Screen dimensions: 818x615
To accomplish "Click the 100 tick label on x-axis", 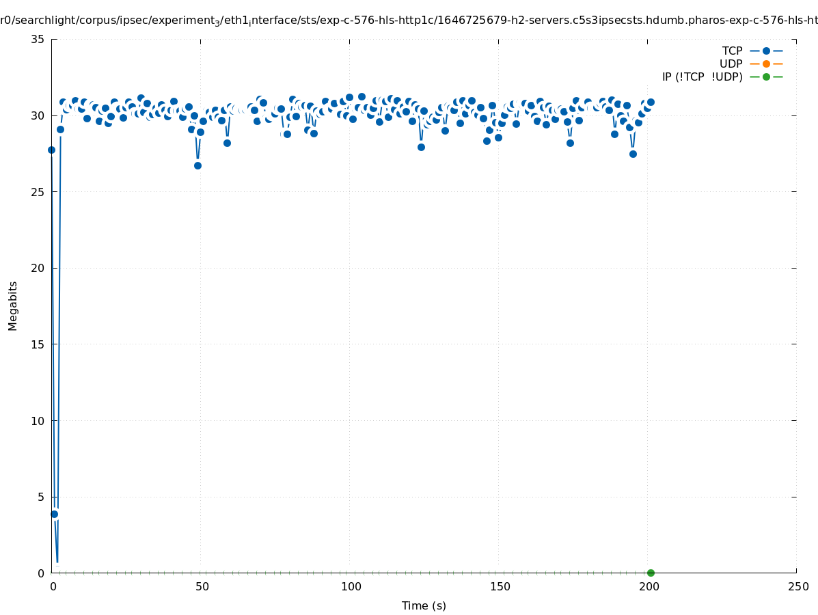I will point(351,586).
